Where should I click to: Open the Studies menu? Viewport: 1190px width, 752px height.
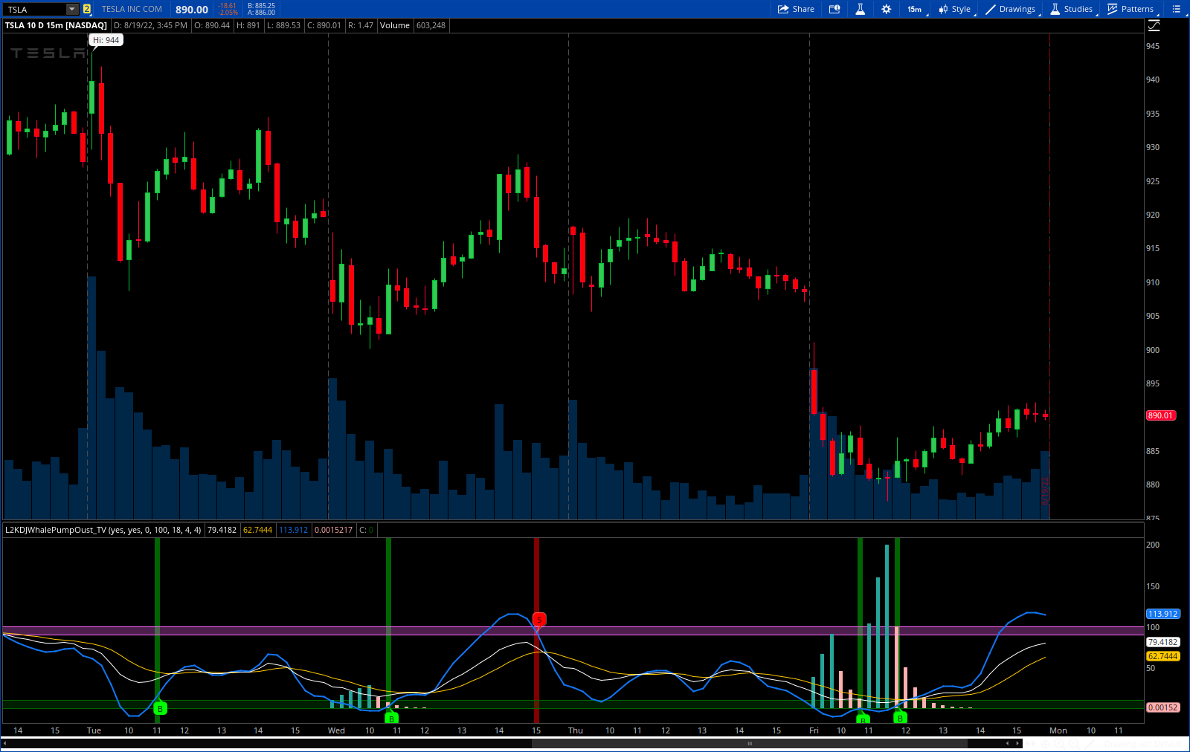[1072, 9]
